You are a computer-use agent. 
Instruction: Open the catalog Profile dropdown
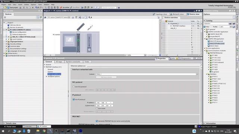coord(231,27)
